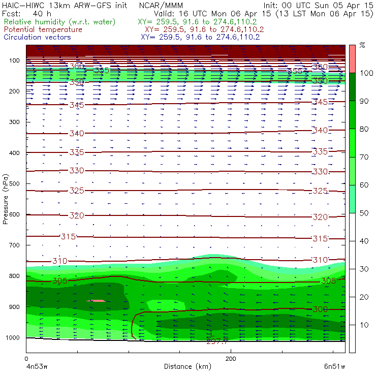Click the 'Fcst: 40 h' forecast label
Image resolution: width=376 pixels, height=376 pixels.
point(26,14)
